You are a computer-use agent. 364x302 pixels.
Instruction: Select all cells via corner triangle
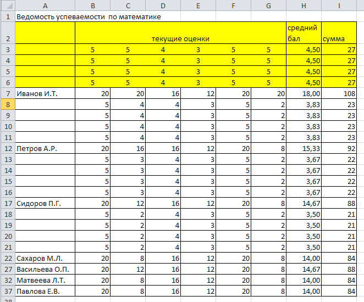pos(8,5)
